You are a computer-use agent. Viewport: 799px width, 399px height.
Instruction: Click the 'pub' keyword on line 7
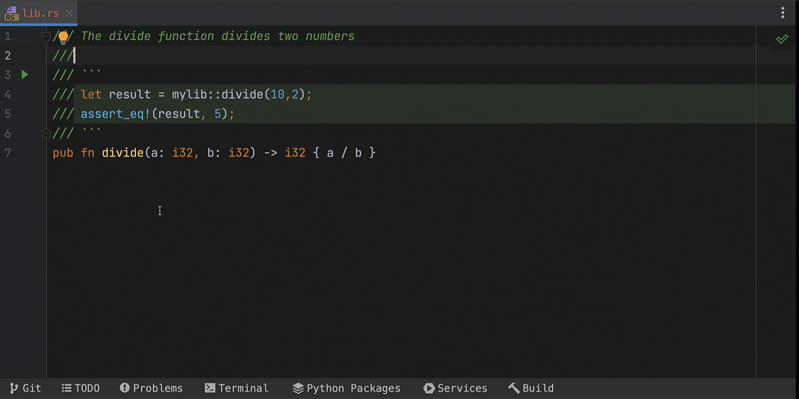tap(63, 153)
